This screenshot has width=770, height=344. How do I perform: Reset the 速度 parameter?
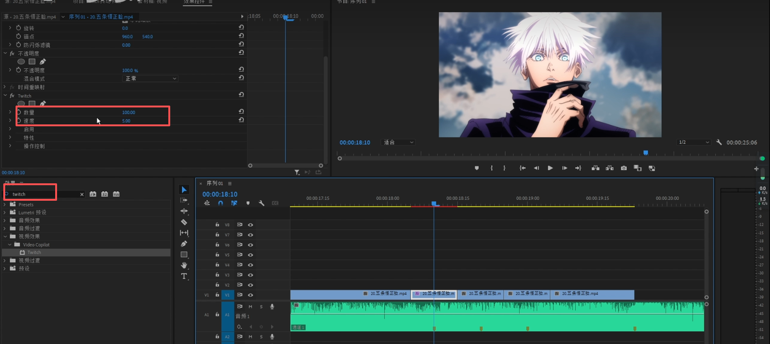click(241, 120)
